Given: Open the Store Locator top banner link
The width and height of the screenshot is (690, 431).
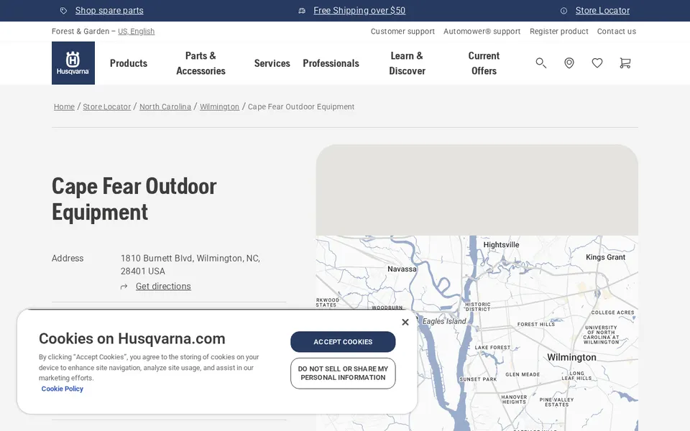Looking at the screenshot, I should click(x=602, y=11).
